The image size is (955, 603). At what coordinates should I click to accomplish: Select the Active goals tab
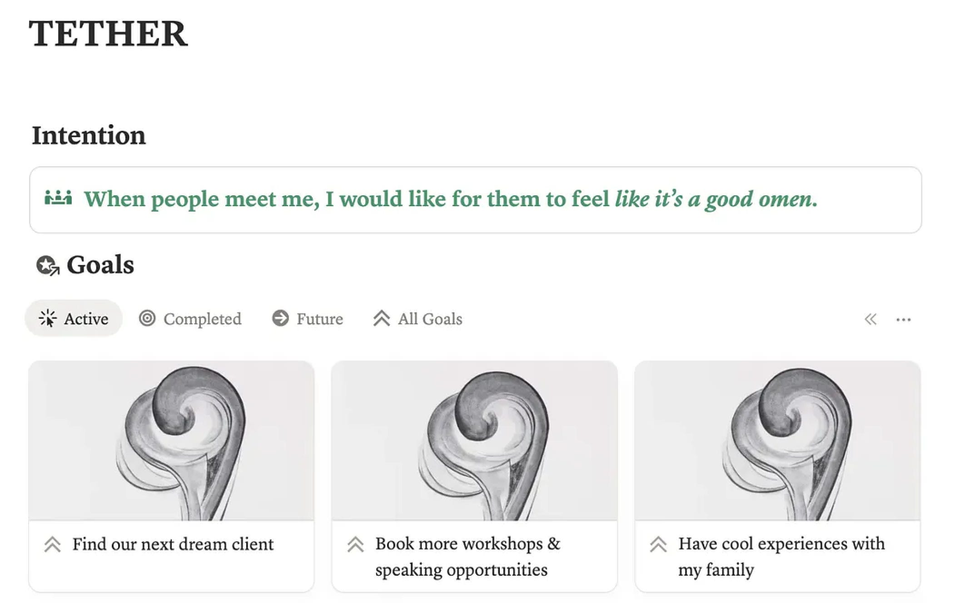[74, 318]
